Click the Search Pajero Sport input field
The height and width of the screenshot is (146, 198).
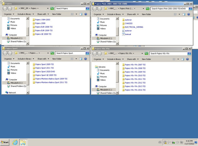click(70, 53)
